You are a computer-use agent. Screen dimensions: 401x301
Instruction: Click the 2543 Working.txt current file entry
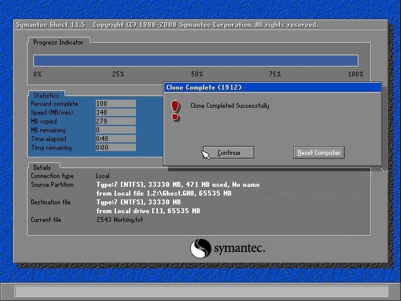click(x=120, y=220)
